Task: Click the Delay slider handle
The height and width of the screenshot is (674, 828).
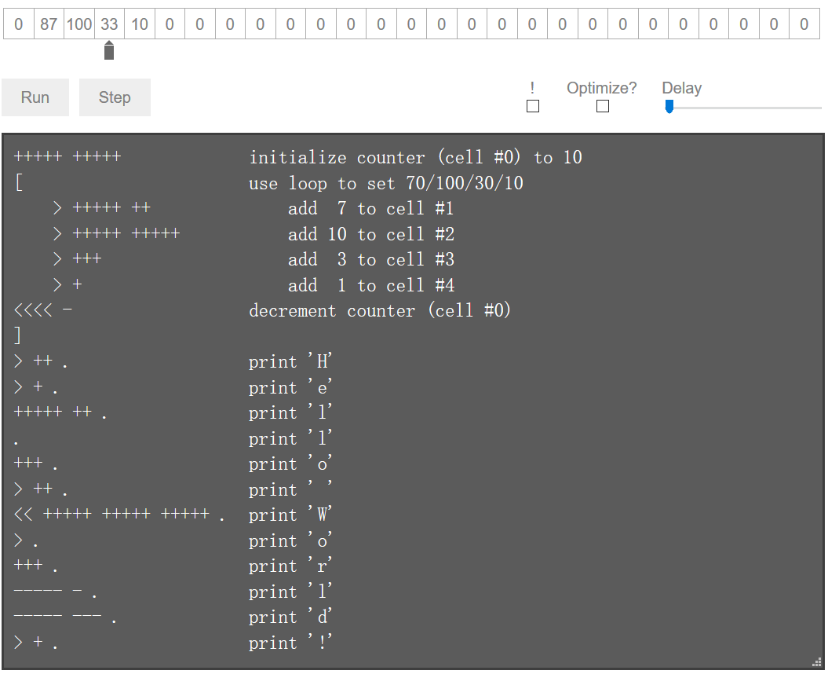Action: click(x=669, y=106)
